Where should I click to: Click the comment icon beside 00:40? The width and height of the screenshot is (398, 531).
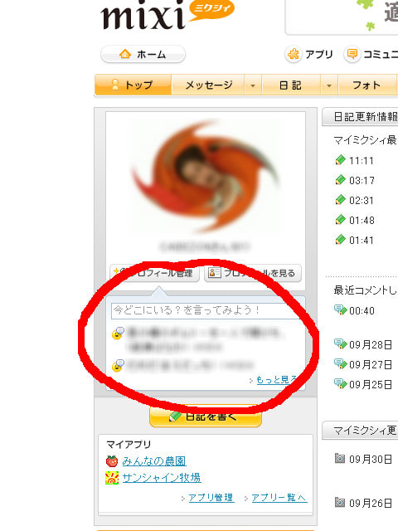pos(340,309)
